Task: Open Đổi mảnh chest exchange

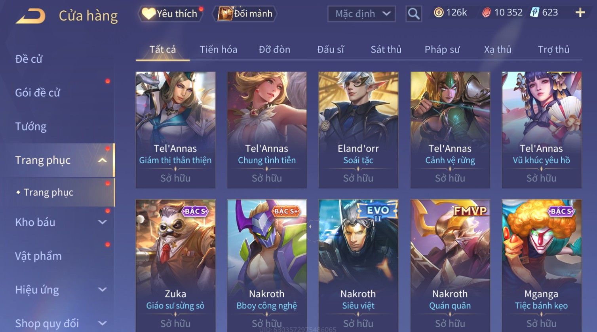Action: [x=245, y=14]
